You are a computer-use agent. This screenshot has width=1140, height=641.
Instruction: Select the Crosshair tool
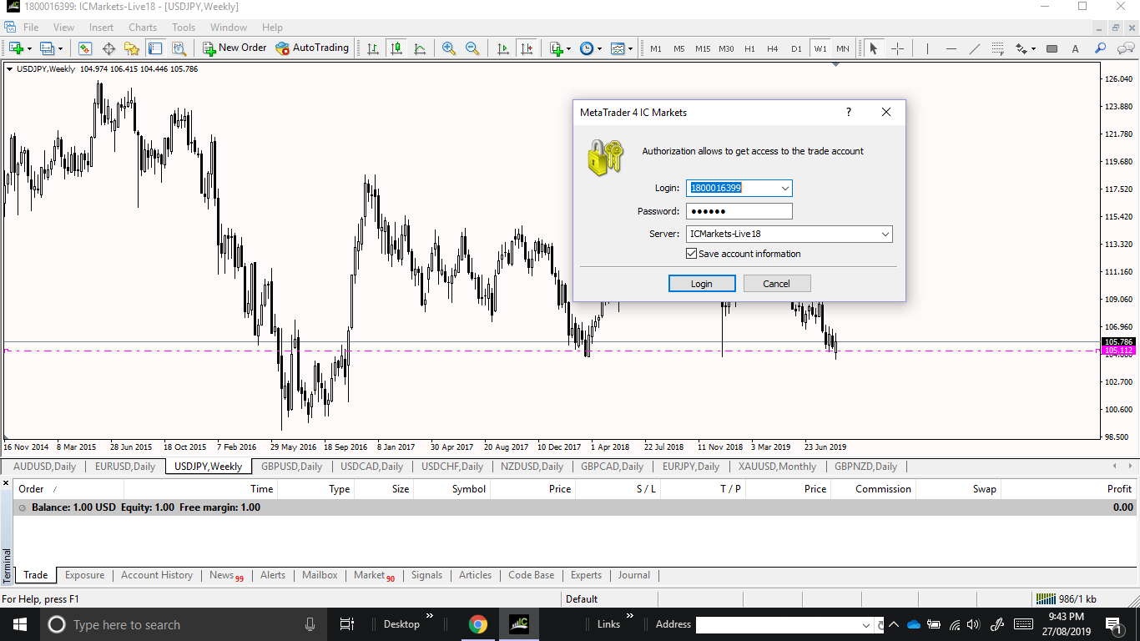pos(897,48)
